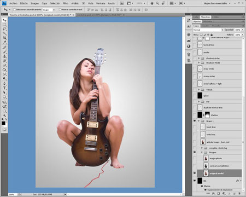Open the History panel icon in dock

(189, 20)
